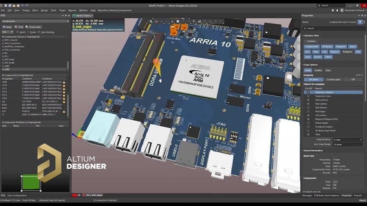Image resolution: width=367 pixels, height=206 pixels.
Task: Click the Custom selection filter button
Action: tap(311, 41)
